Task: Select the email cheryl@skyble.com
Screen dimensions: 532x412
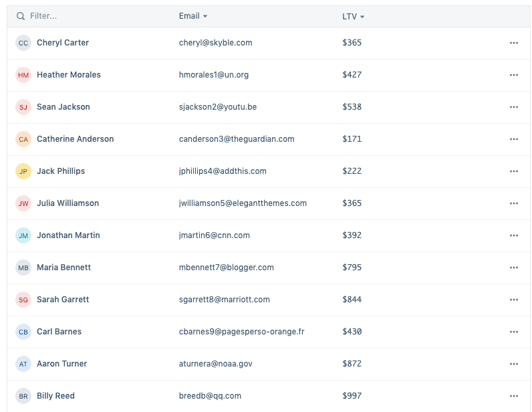Action: [215, 43]
